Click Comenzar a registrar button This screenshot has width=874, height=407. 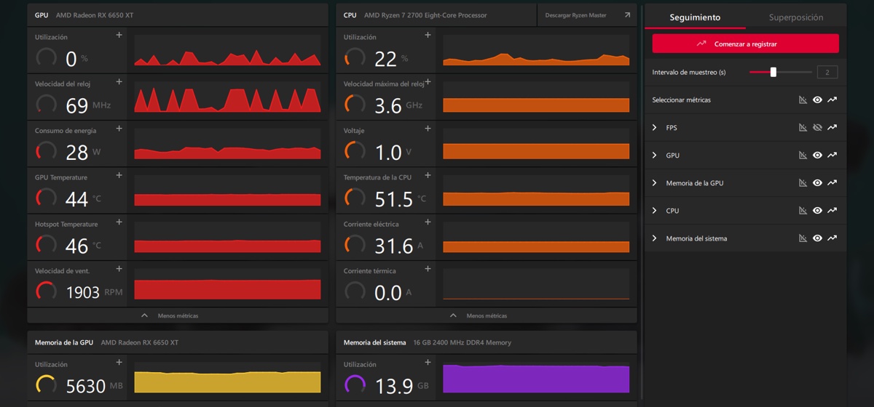click(745, 44)
